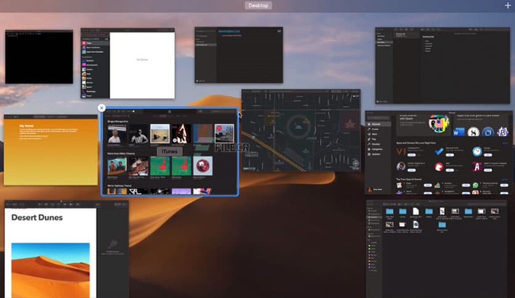
Task: Click the pink A game icon in App Store
Action: tap(477, 167)
